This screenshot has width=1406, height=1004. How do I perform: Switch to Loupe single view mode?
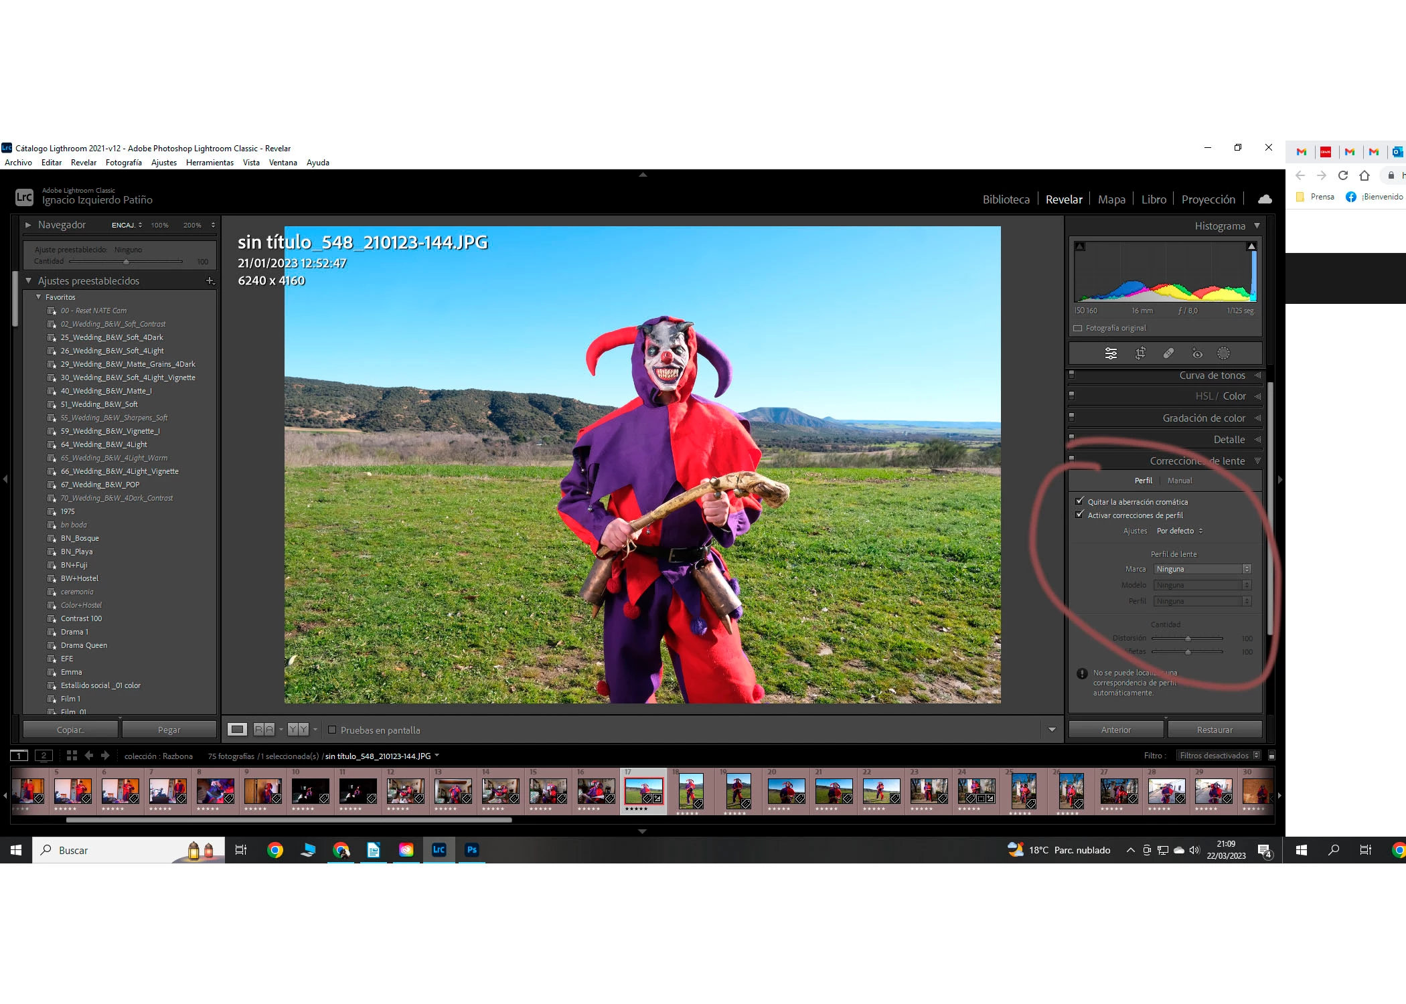point(237,730)
